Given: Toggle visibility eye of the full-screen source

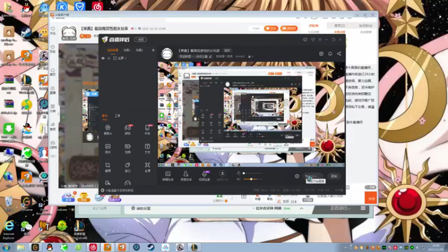Looking at the screenshot, I should point(103,58).
